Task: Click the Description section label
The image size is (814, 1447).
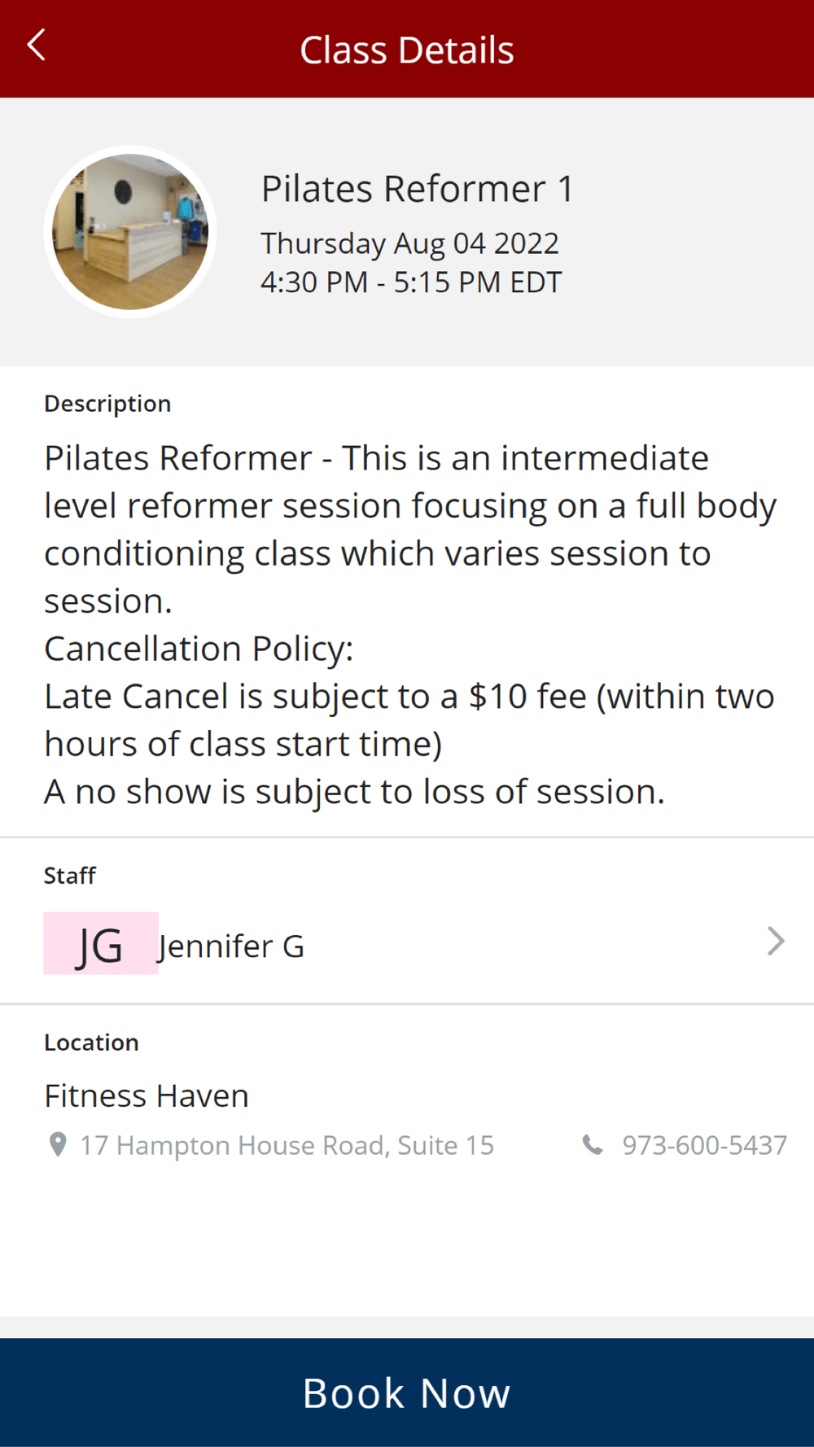Action: [x=107, y=404]
